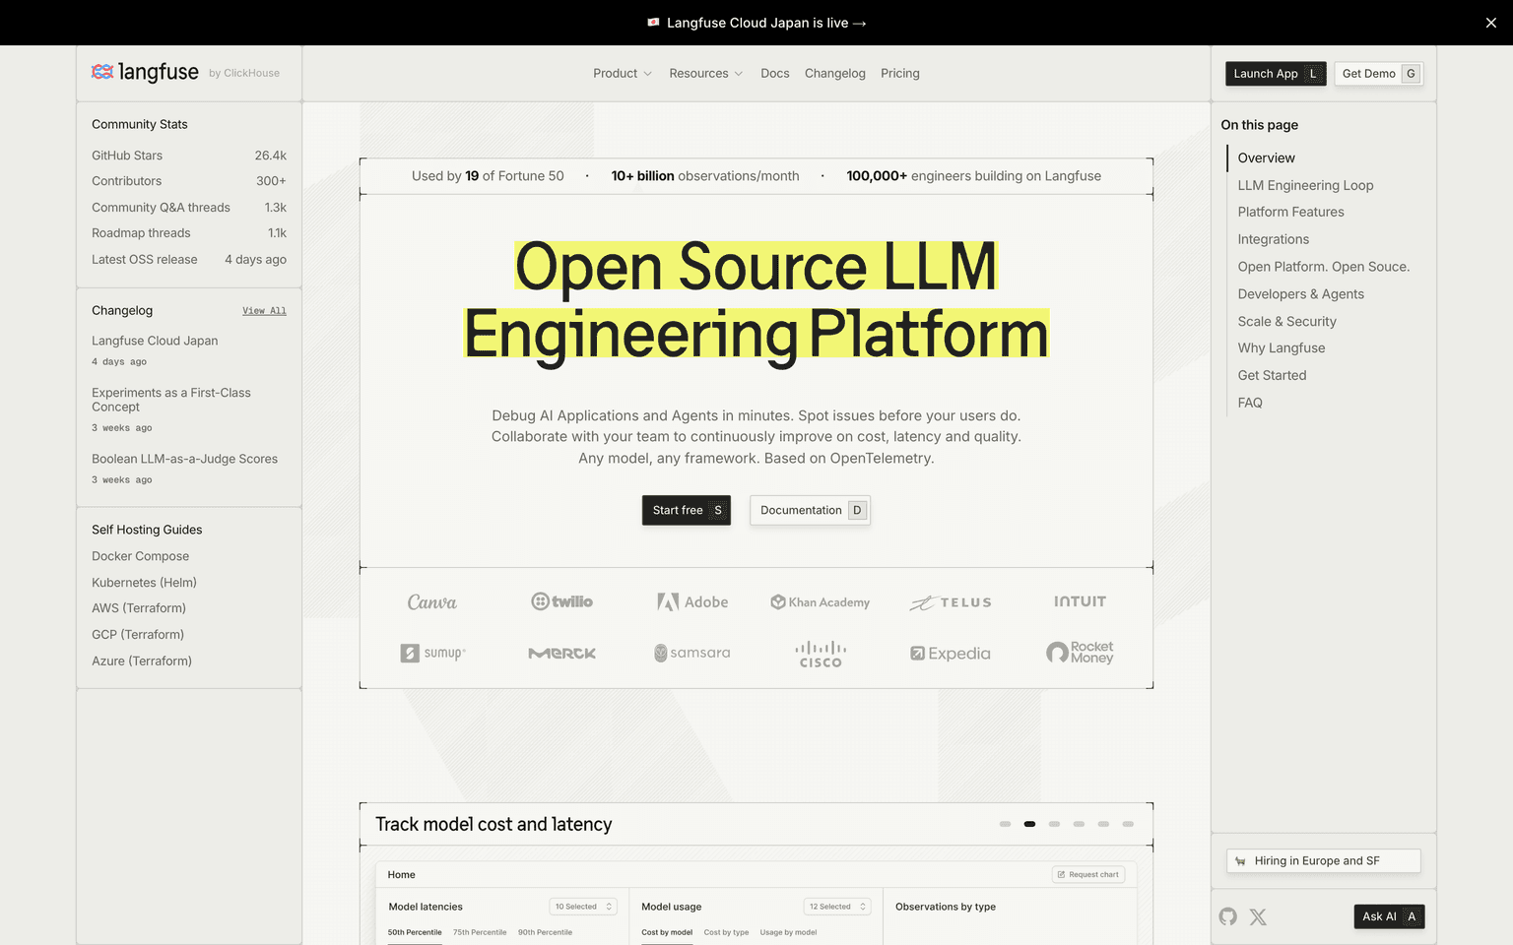Select the fifth carousel dot
This screenshot has height=945, width=1513.
(1103, 824)
